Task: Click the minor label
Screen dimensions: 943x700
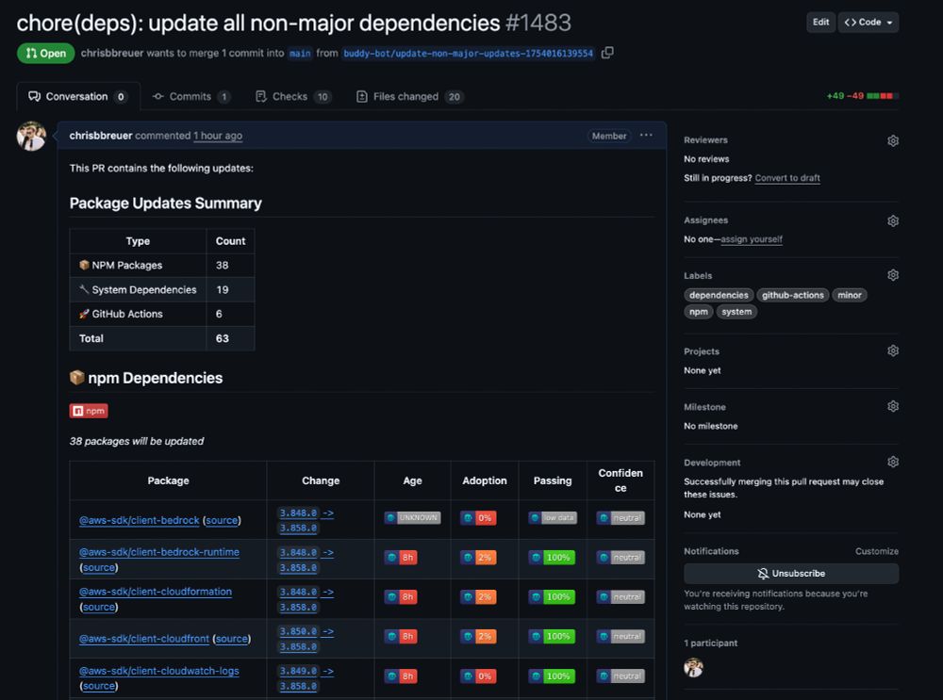Action: tap(850, 295)
